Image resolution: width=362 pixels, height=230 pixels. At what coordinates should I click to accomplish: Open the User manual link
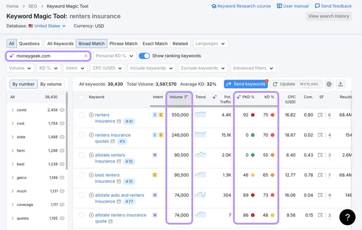coord(293,6)
